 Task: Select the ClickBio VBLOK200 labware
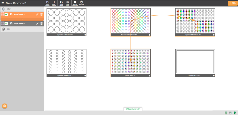(195, 62)
